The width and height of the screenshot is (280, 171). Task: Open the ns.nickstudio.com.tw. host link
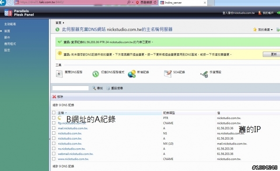click(x=72, y=149)
